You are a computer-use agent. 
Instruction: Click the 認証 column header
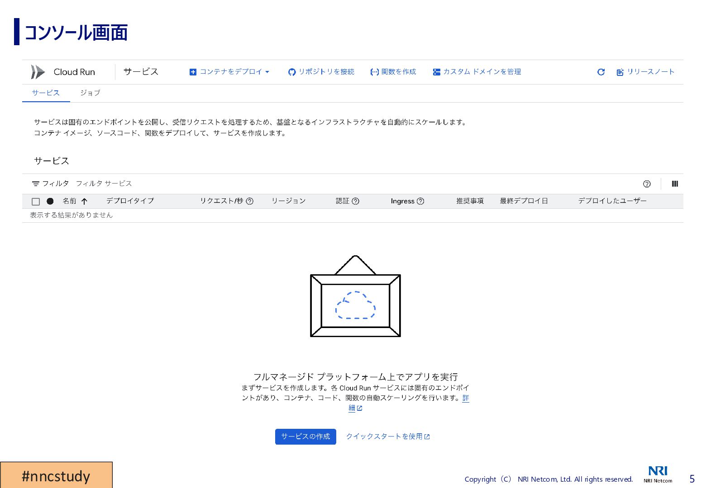point(343,201)
